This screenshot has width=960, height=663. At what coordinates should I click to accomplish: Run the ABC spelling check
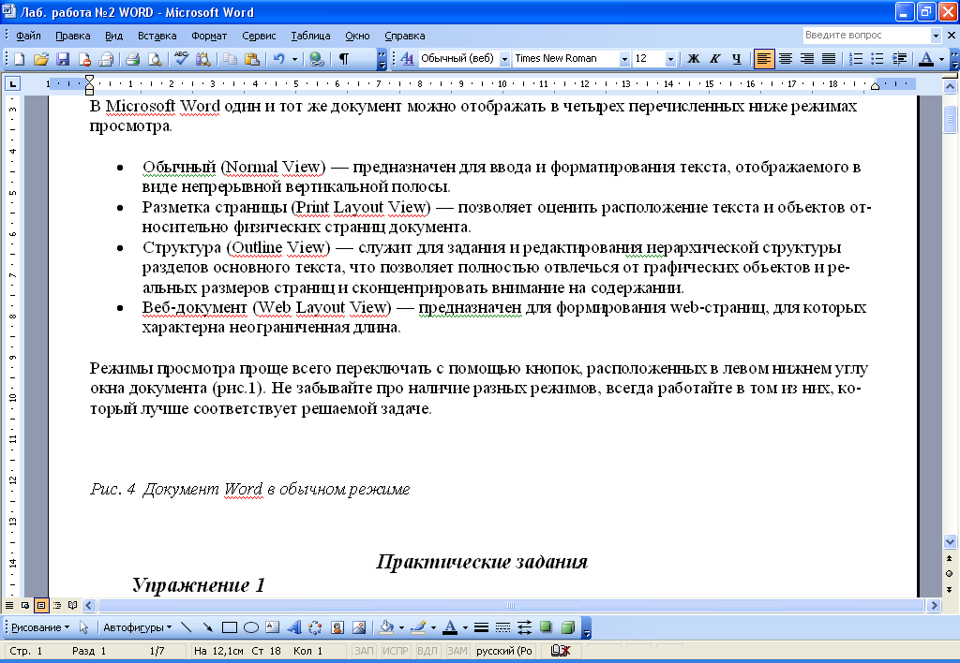coord(181,59)
